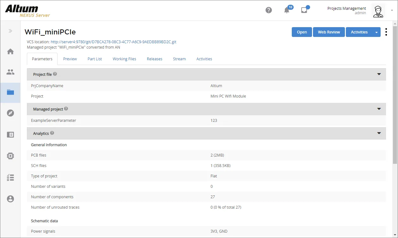This screenshot has height=238, width=398.
Task: Click the 2 (2MB) PCB files value
Action: tap(217, 155)
